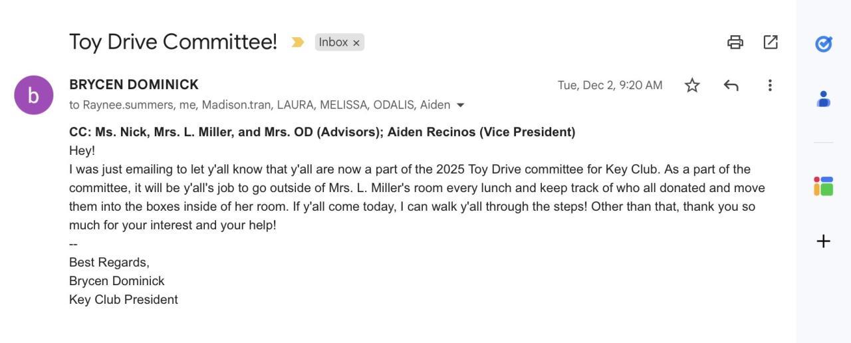Click the Key Club President signature line
Image resolution: width=851 pixels, height=343 pixels.
pyautogui.click(x=124, y=300)
